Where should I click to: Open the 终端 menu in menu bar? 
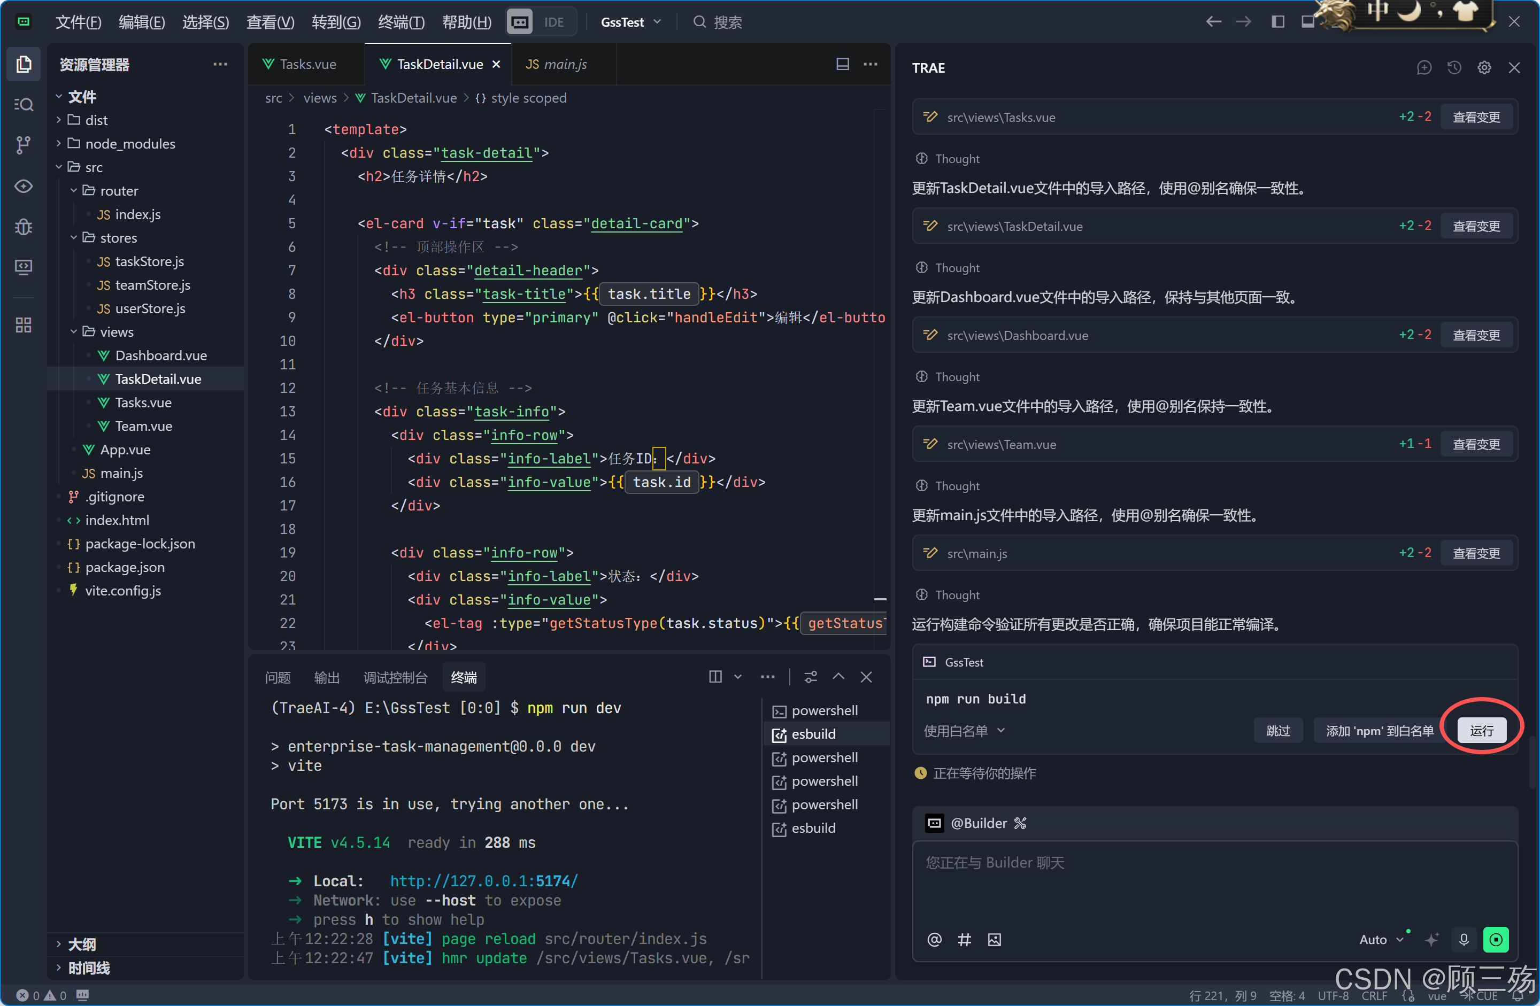tap(401, 22)
